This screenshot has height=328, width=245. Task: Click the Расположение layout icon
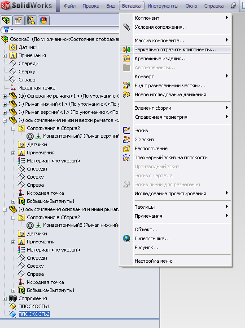[x=127, y=149]
